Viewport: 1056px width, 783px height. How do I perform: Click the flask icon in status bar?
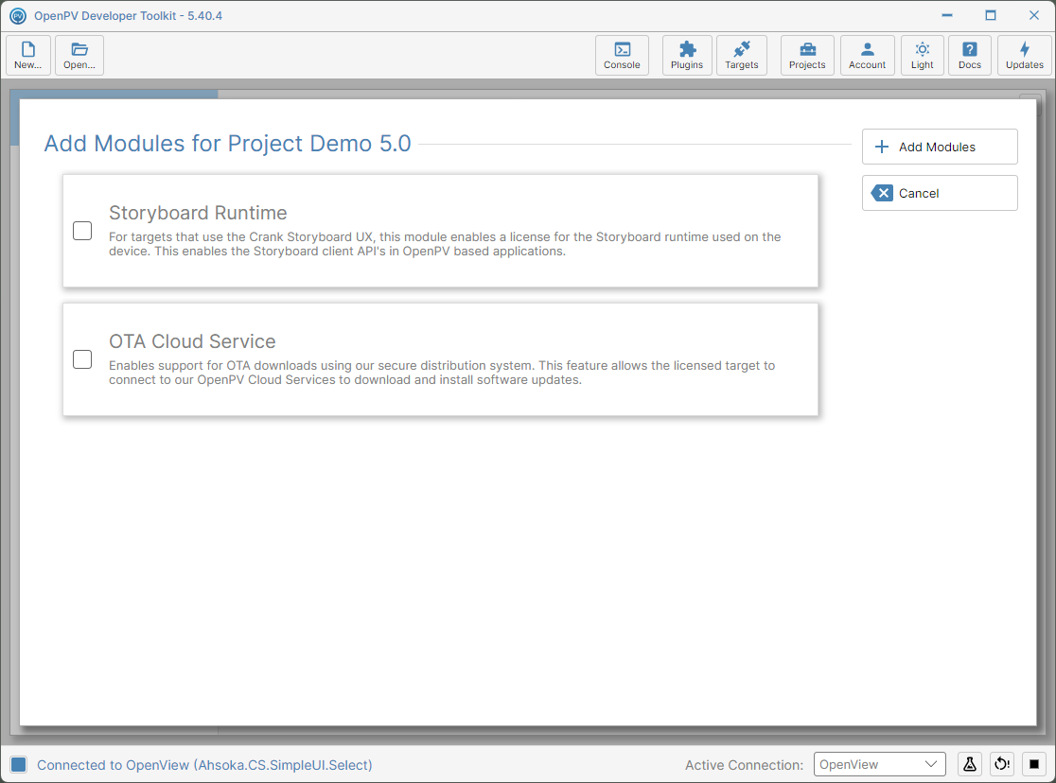[970, 764]
